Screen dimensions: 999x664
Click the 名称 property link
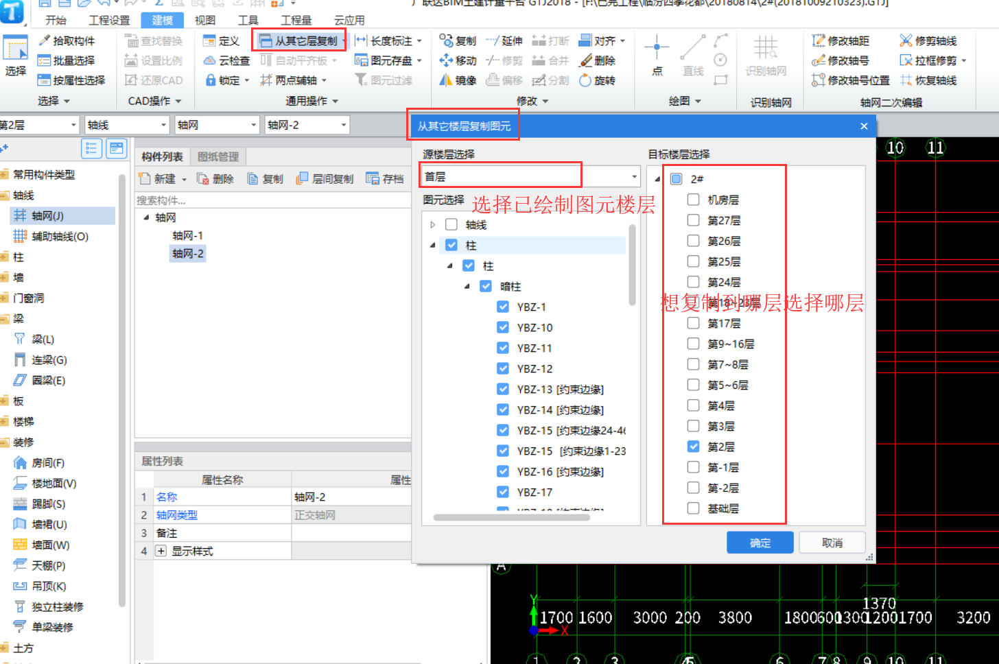(x=167, y=497)
